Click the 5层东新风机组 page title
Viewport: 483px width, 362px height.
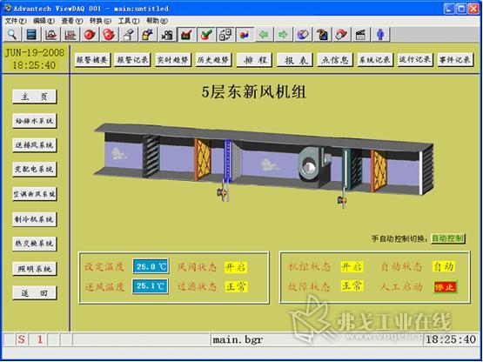click(254, 92)
